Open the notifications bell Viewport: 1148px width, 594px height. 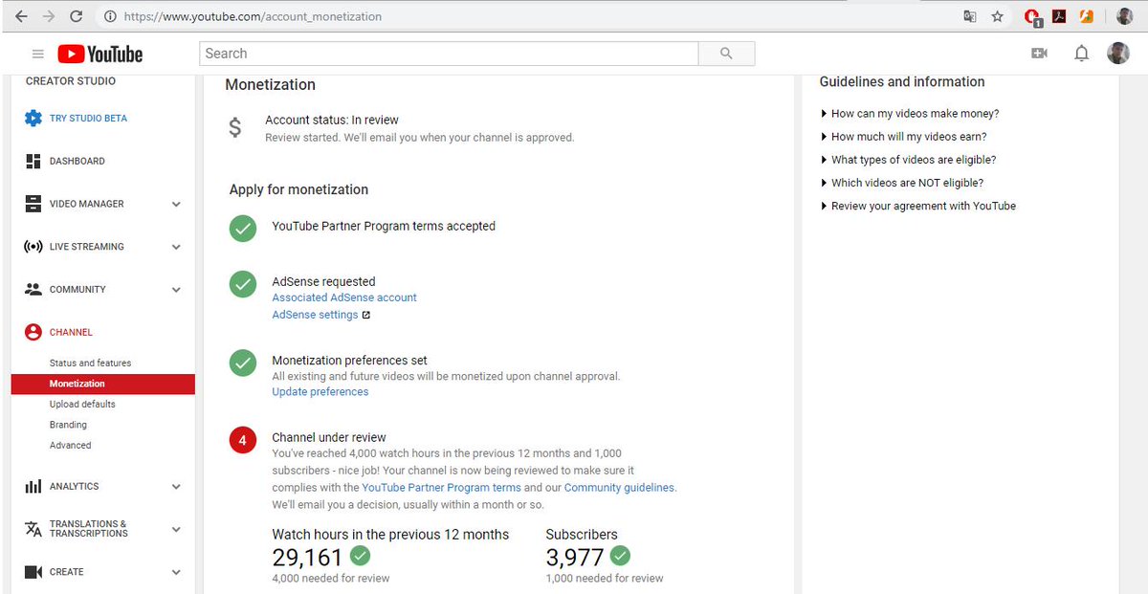[1082, 54]
